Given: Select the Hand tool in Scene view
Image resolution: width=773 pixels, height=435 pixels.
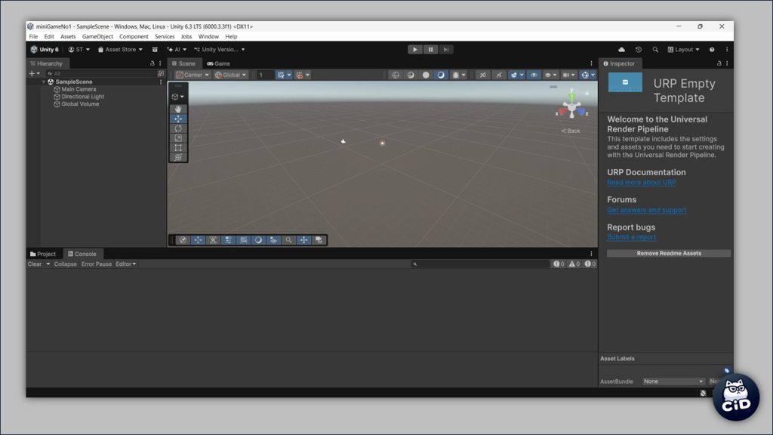Looking at the screenshot, I should click(x=178, y=110).
